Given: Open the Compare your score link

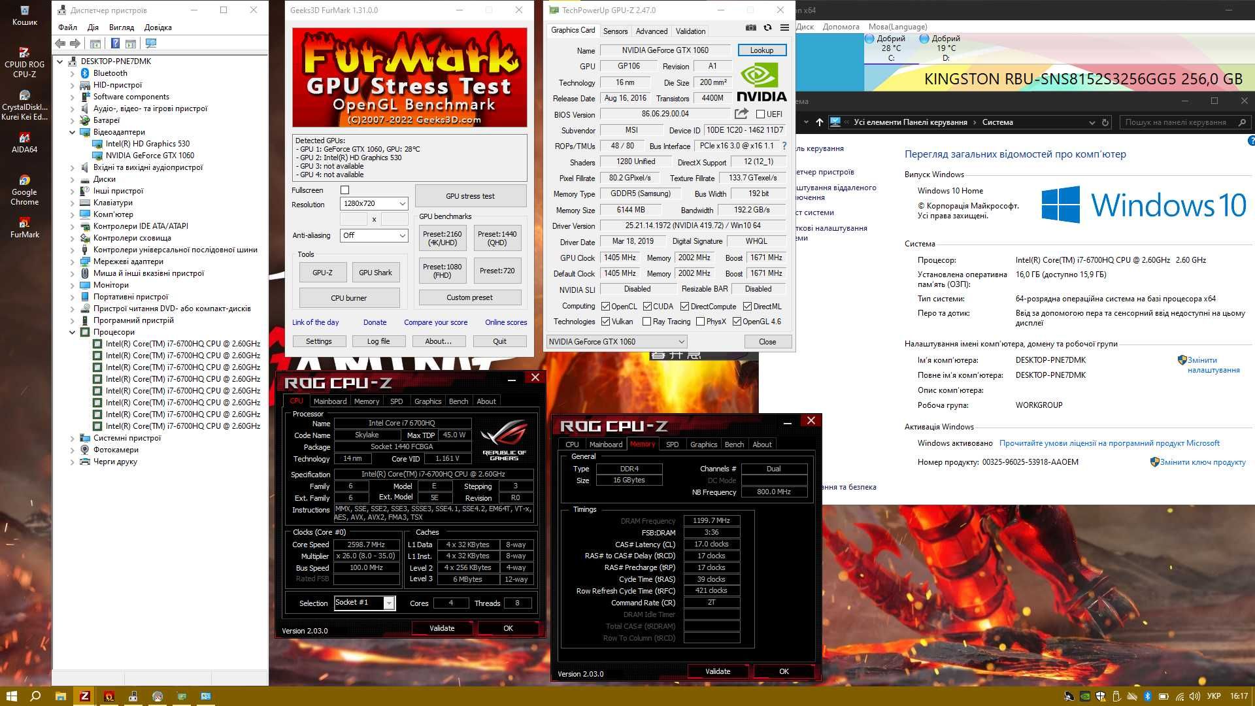Looking at the screenshot, I should click(x=435, y=322).
